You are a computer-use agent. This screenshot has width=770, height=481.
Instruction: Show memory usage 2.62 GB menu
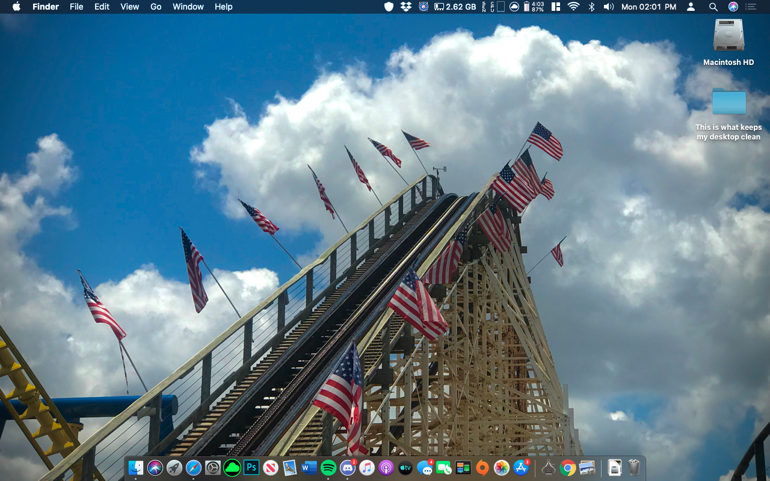pyautogui.click(x=455, y=7)
